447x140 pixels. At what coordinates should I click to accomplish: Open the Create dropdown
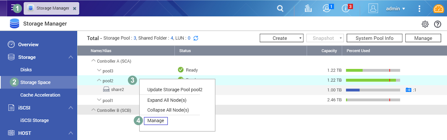click(x=281, y=38)
